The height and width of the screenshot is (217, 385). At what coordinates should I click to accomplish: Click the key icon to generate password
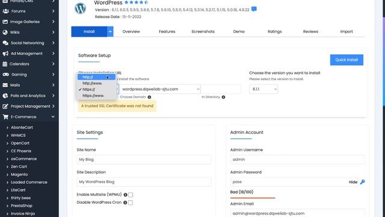362,182
